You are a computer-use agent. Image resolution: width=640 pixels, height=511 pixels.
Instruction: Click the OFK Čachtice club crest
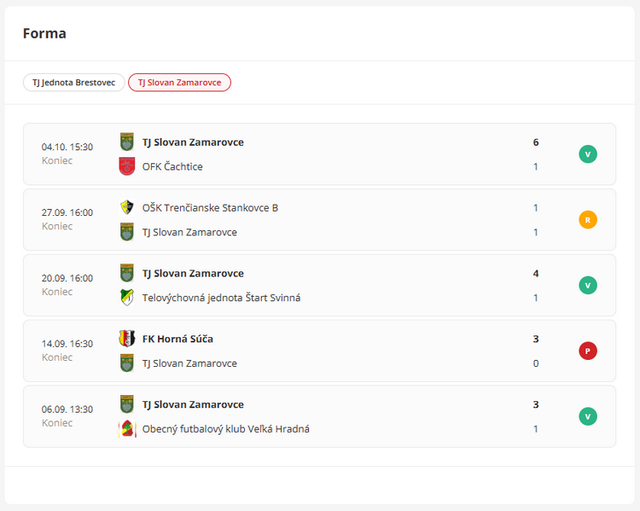tap(127, 166)
